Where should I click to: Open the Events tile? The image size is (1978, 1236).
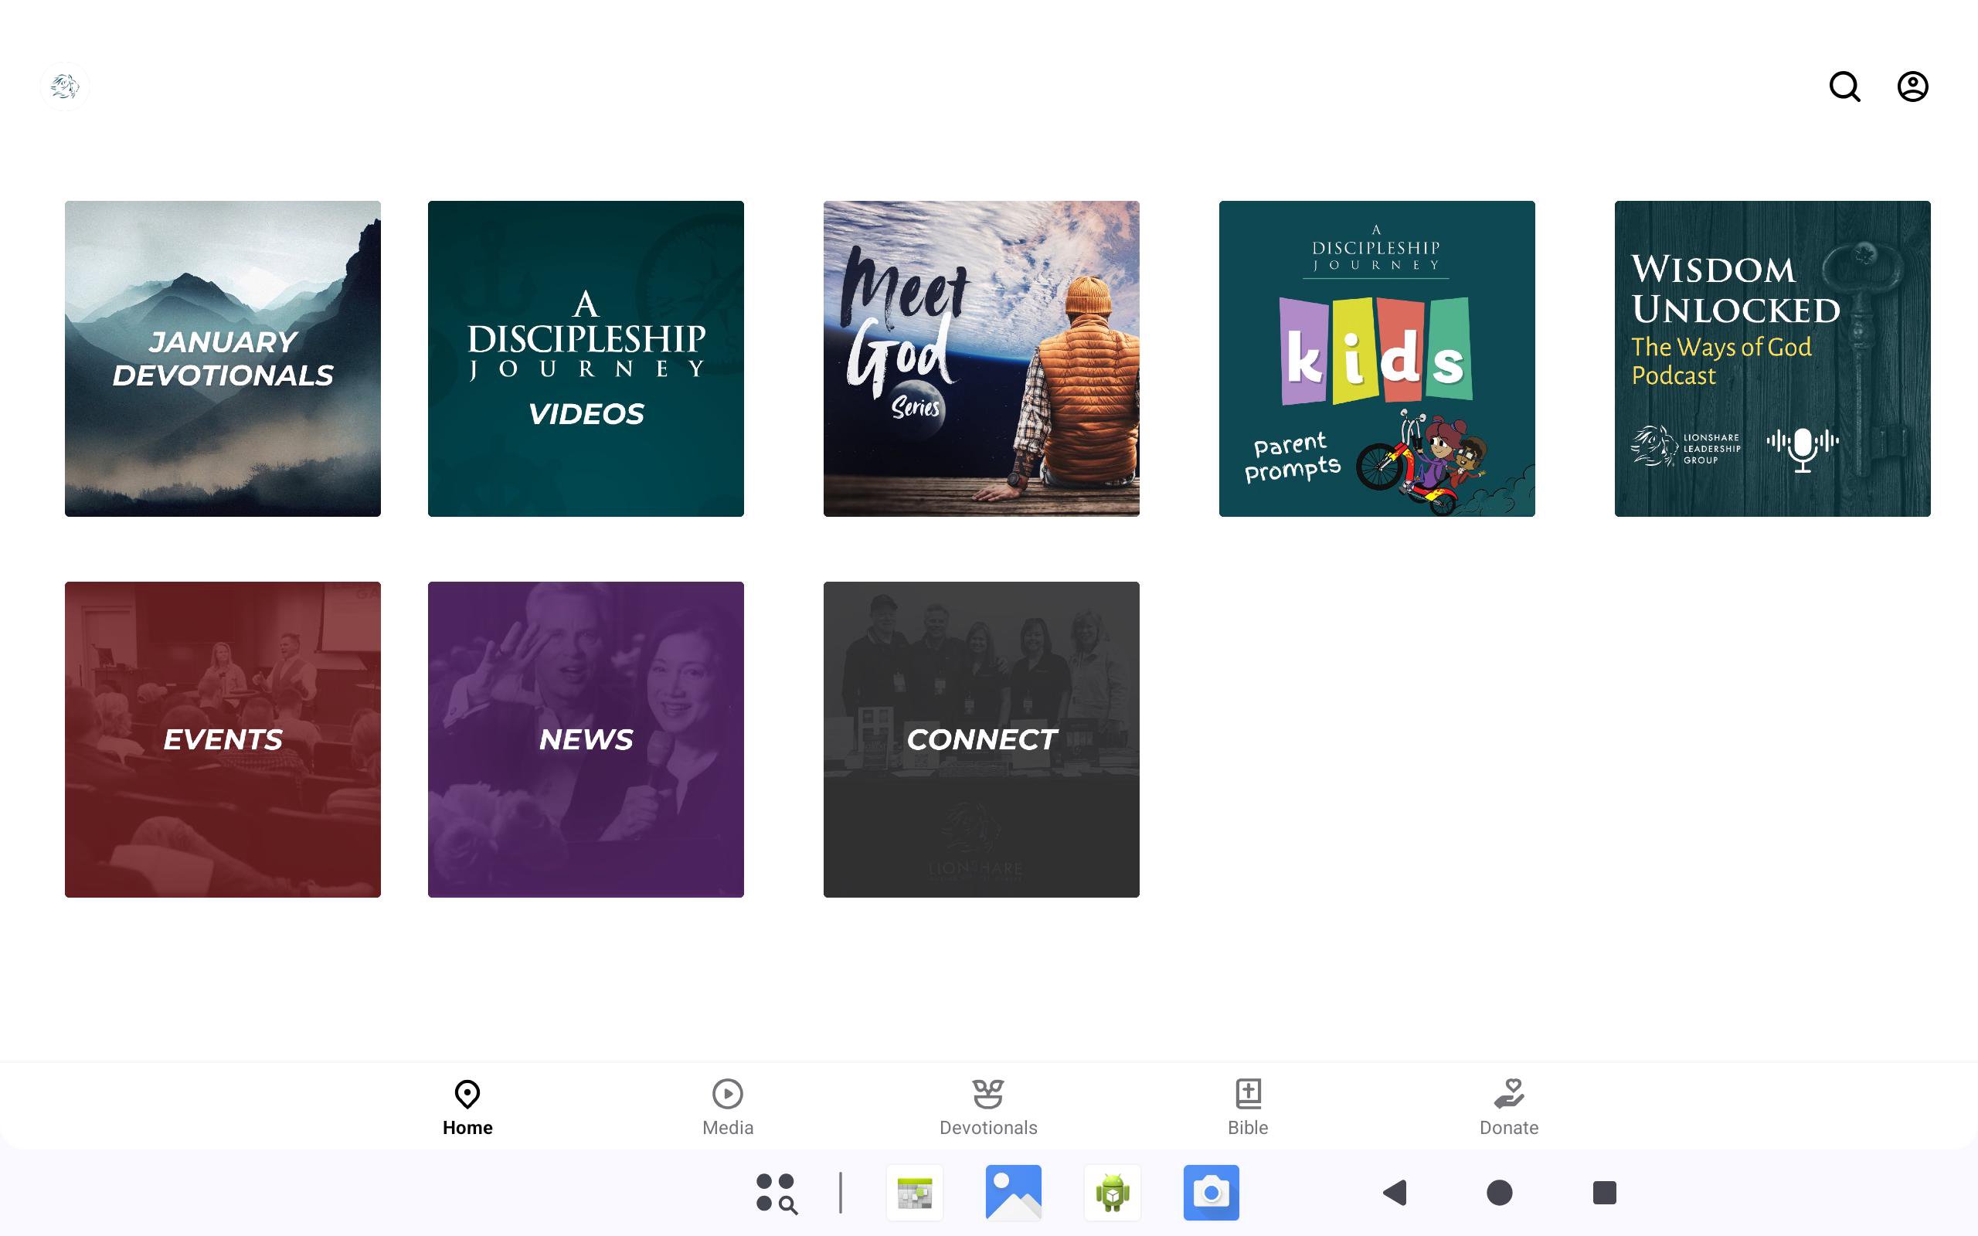(x=223, y=739)
